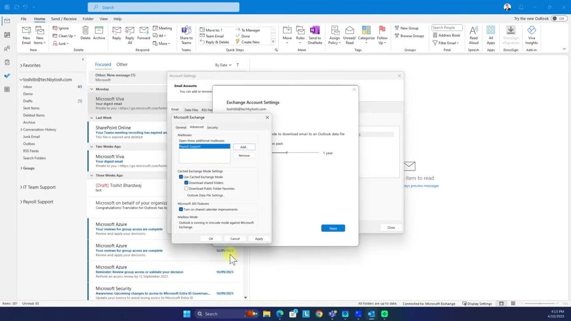Switch to Security tab in Microsoft Exchange dialog
Screen dimensions: 571x321
click(x=212, y=128)
